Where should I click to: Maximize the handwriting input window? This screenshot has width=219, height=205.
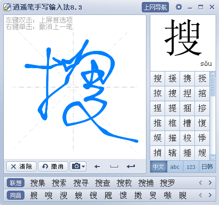click(201, 7)
